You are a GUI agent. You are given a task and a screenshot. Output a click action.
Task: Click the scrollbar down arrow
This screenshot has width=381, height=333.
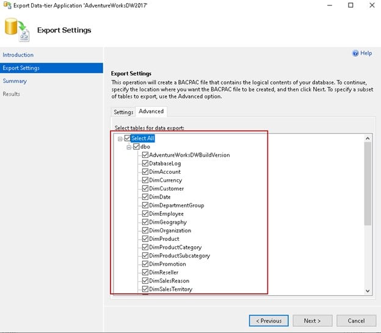click(x=368, y=291)
